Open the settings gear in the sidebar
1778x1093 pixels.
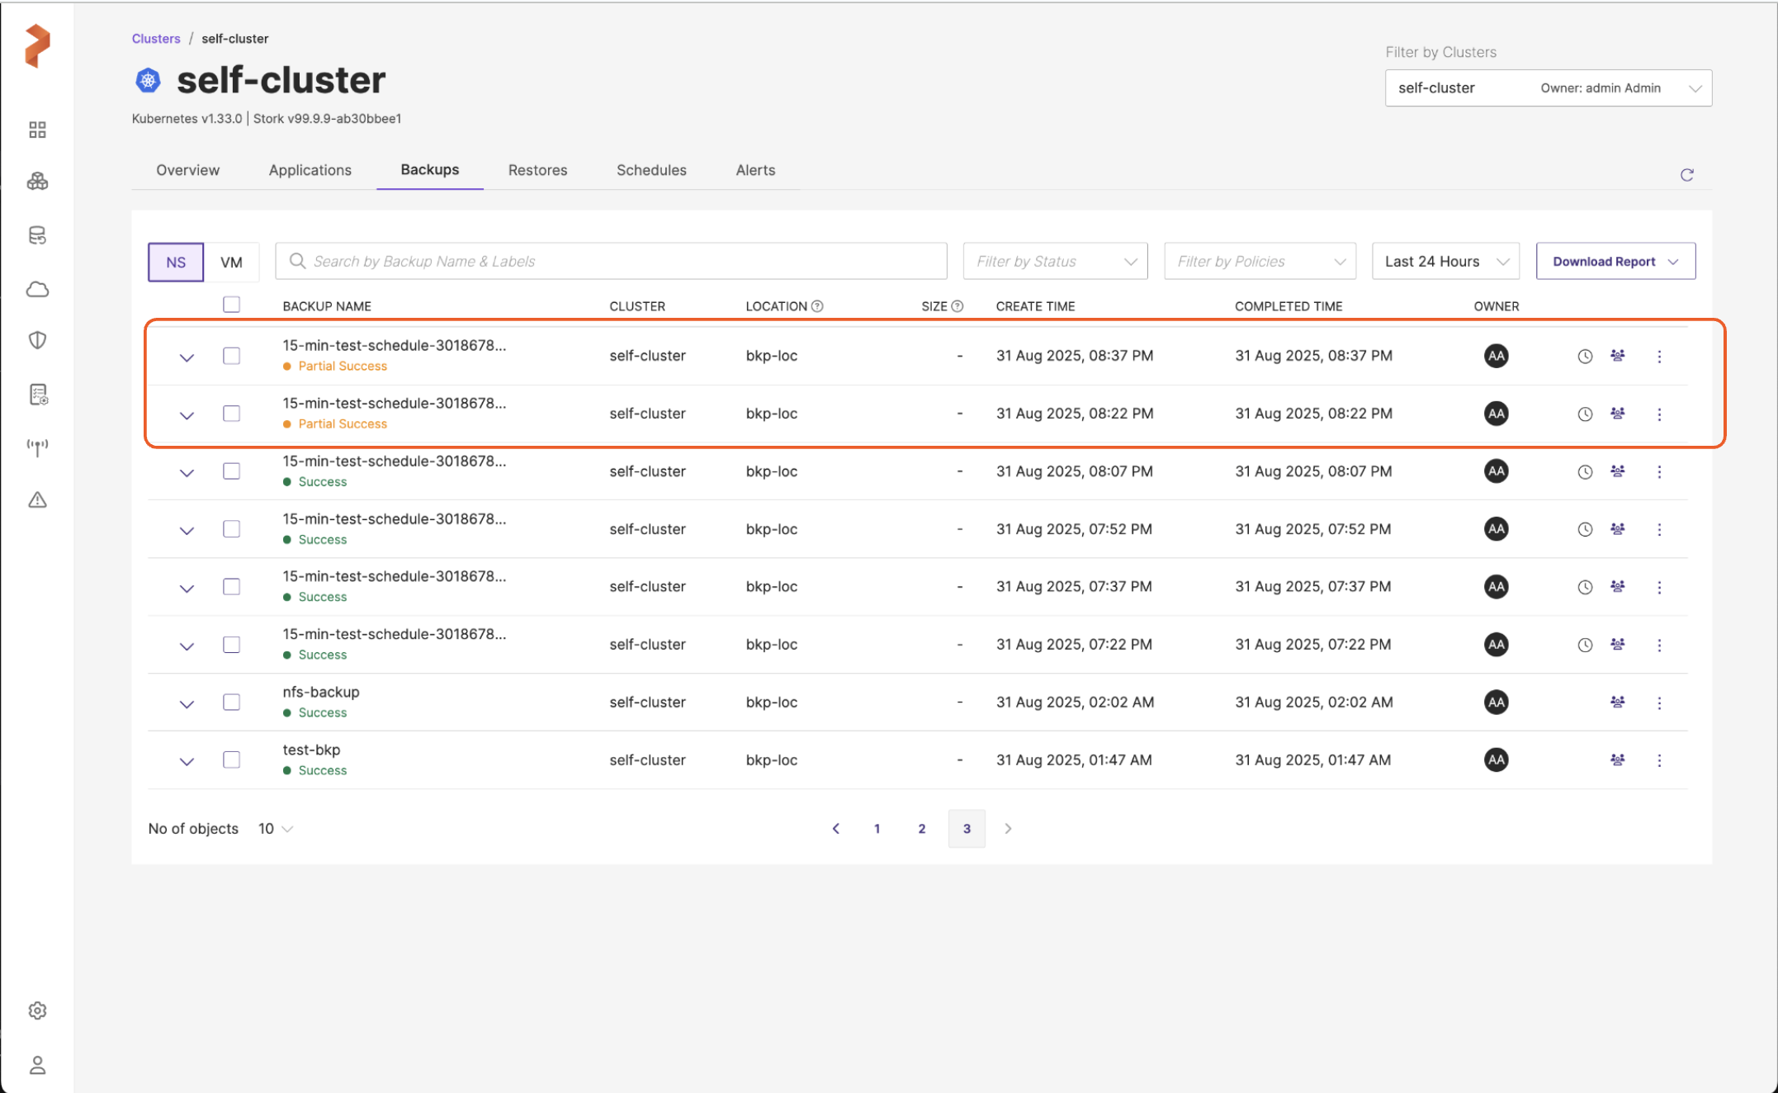tap(37, 1010)
